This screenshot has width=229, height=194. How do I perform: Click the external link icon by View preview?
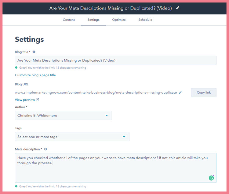point(37,100)
